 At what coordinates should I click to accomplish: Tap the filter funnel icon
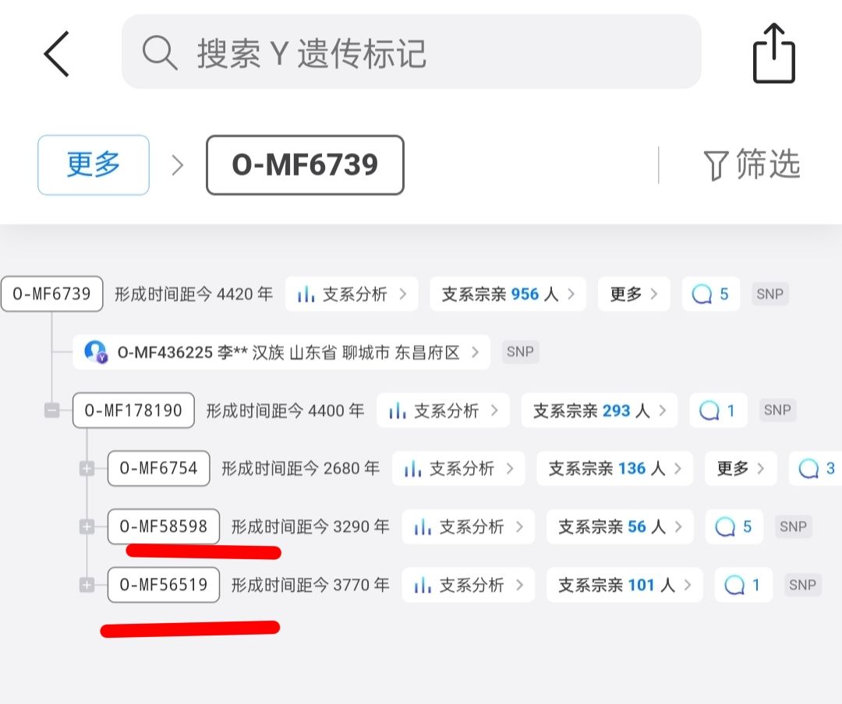(715, 165)
